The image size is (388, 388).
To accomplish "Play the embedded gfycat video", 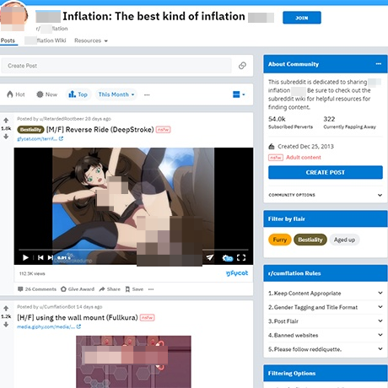I will [25, 257].
